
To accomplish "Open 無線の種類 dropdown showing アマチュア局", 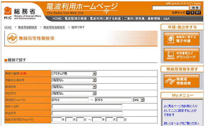I will (74, 74).
